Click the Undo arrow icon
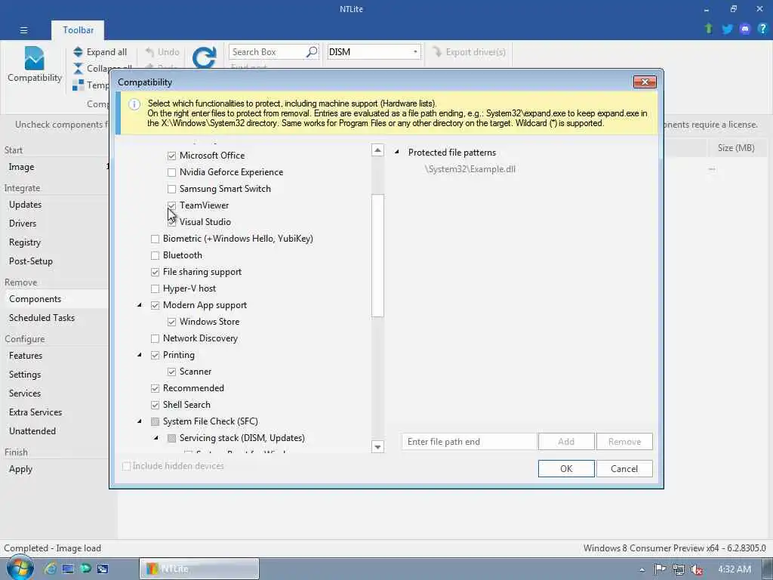This screenshot has width=773, height=580. (x=150, y=52)
